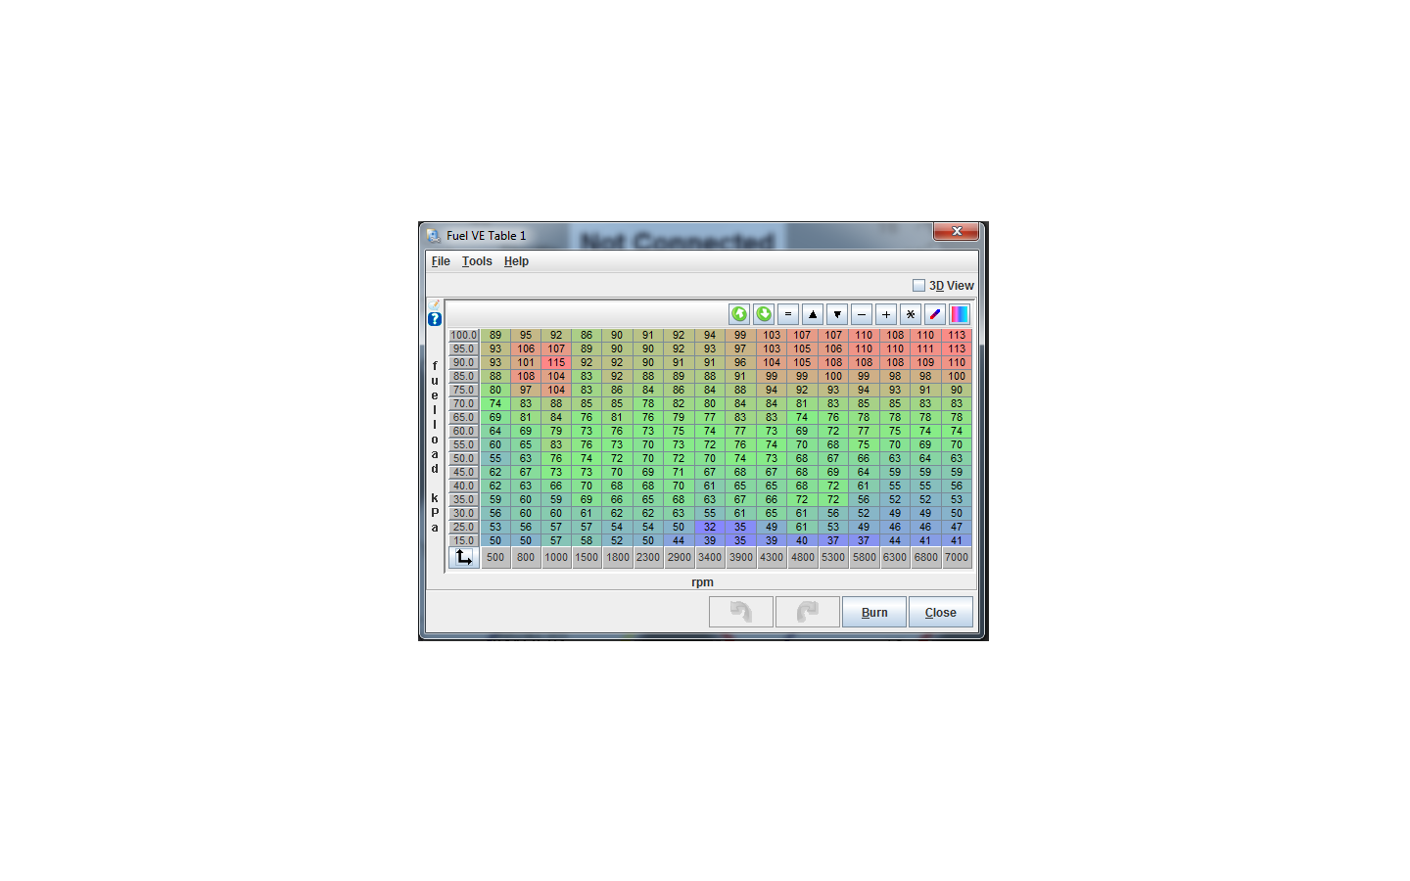Open the File menu

point(440,261)
